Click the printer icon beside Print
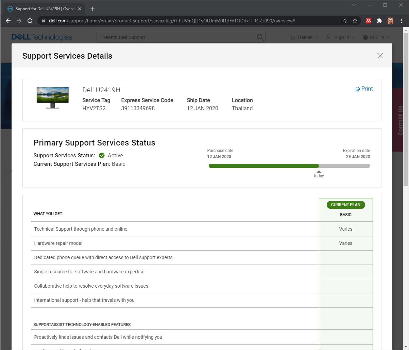Screen dimensions: 409x350 (x=357, y=89)
